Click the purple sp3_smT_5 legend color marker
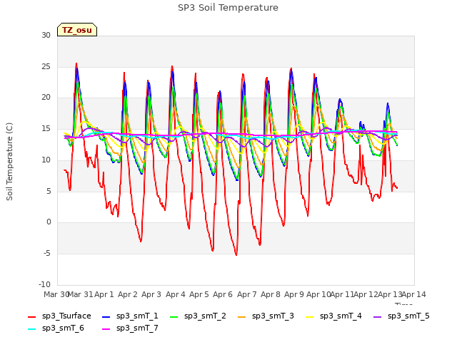This screenshot has height=342, width=457. (378, 316)
